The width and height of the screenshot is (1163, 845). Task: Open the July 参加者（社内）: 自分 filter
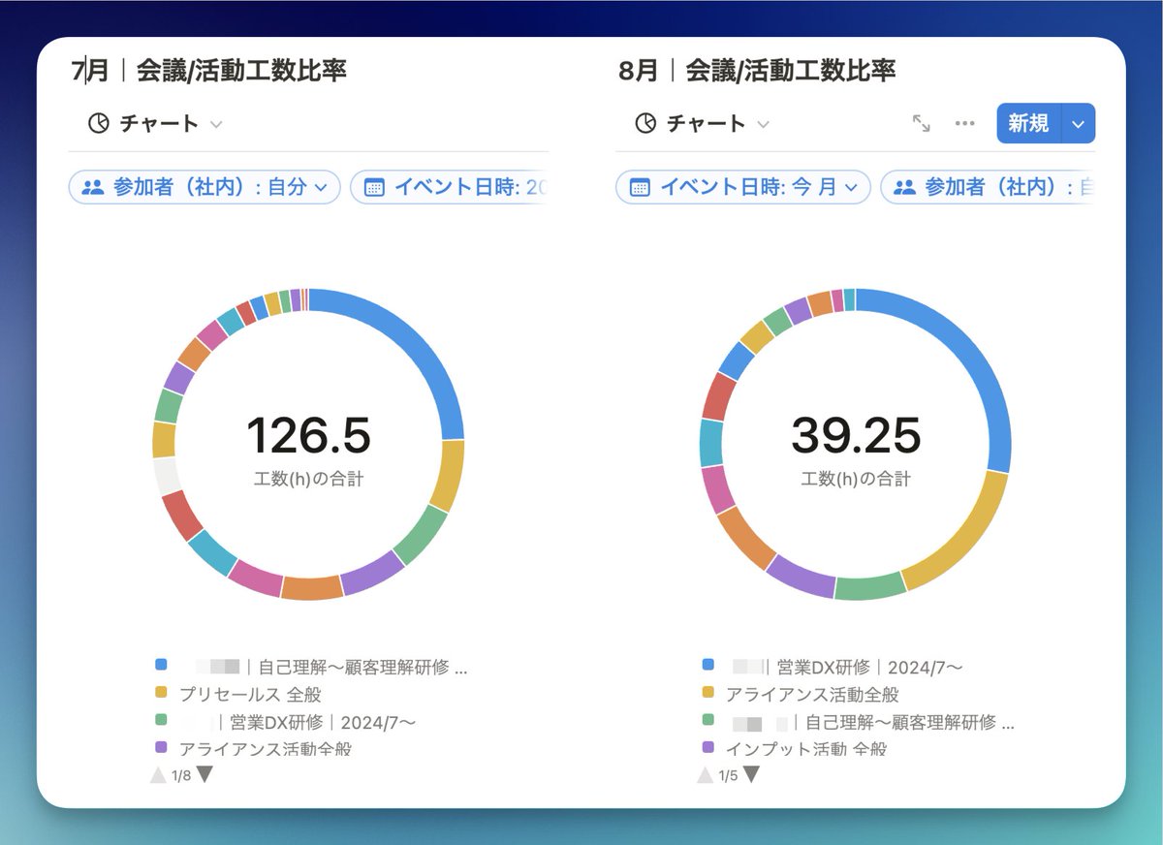point(204,187)
